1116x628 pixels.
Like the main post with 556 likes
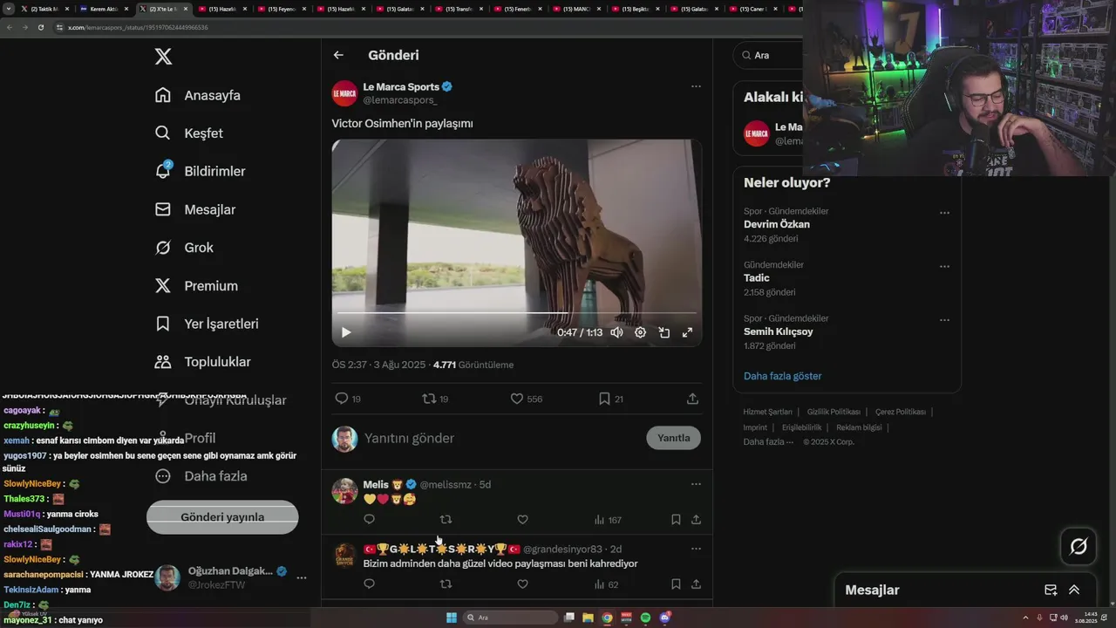click(516, 399)
